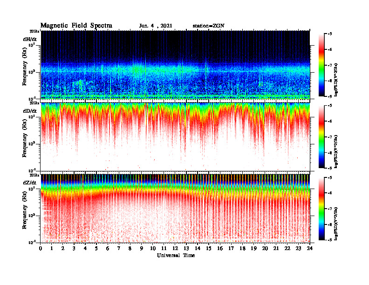Click hour tick label 10 on time axis
Viewport: 369px width, 285px height.
click(x=153, y=248)
